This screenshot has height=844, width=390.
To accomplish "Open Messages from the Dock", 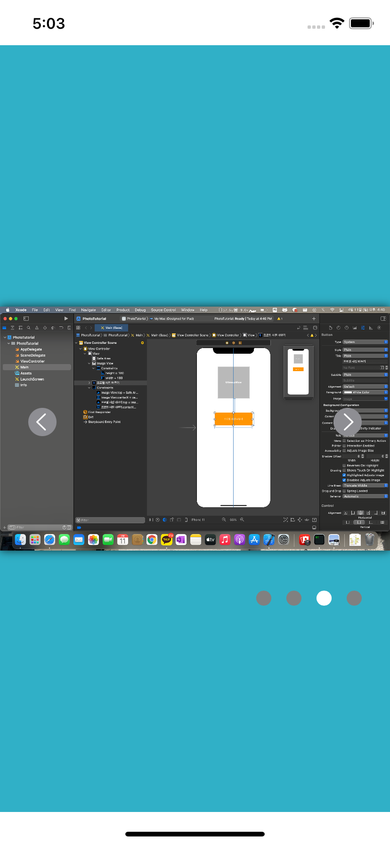I will [64, 540].
